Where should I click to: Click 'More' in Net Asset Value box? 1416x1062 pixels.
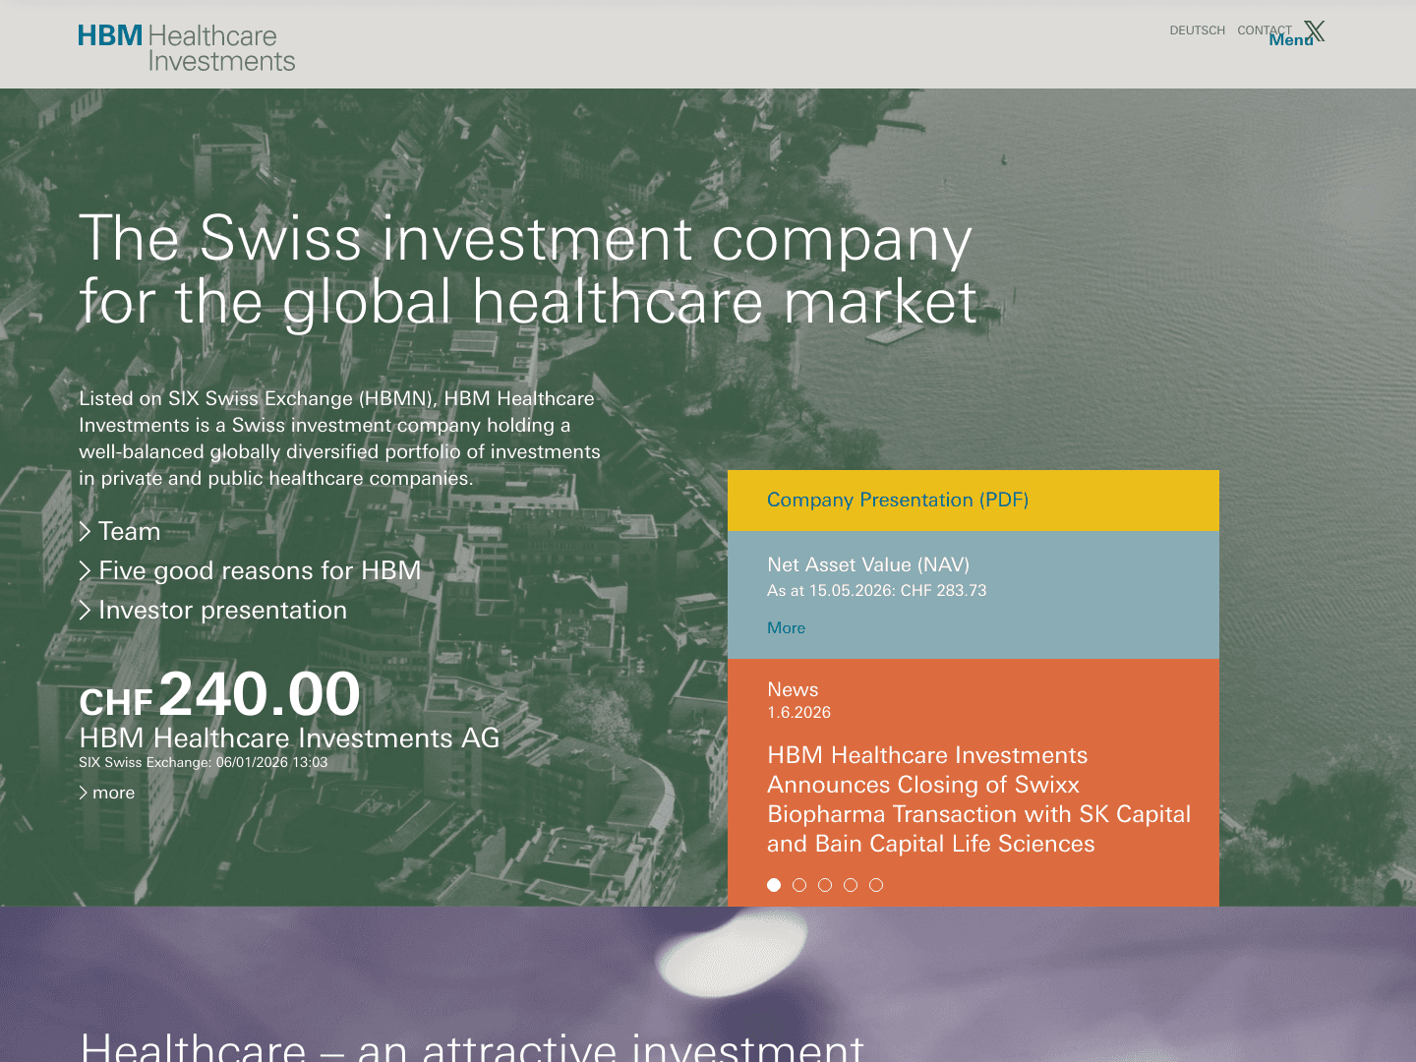coord(786,627)
